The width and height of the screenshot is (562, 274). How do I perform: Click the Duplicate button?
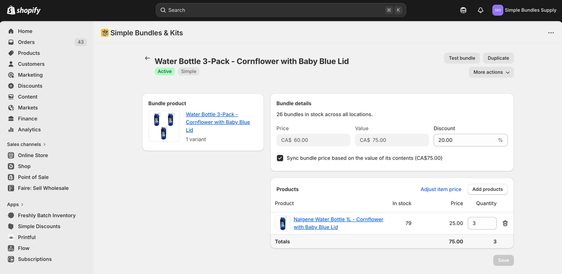pyautogui.click(x=498, y=58)
